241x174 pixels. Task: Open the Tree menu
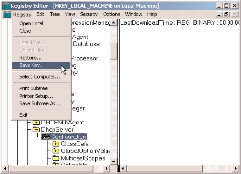tap(55, 14)
